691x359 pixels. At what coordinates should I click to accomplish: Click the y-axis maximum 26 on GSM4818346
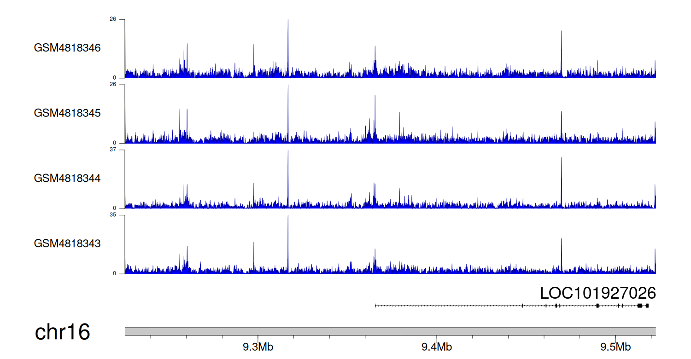click(112, 19)
